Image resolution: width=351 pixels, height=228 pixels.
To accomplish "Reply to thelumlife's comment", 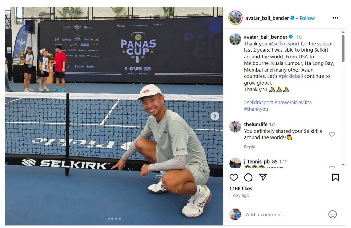I will (x=250, y=147).
